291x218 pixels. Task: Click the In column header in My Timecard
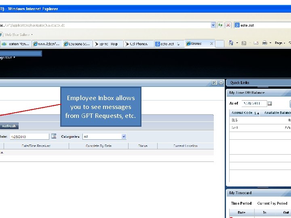tap(264, 212)
